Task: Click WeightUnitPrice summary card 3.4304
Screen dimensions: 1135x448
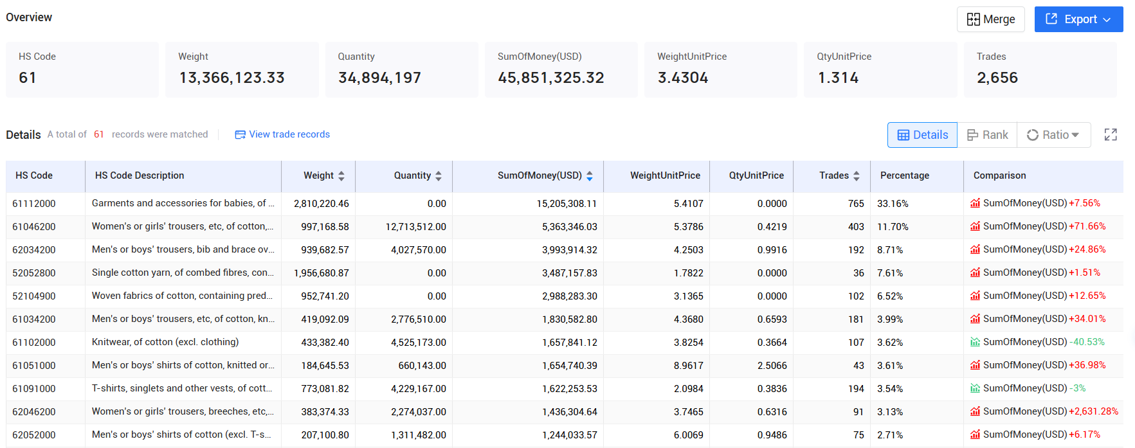Action: [x=721, y=69]
